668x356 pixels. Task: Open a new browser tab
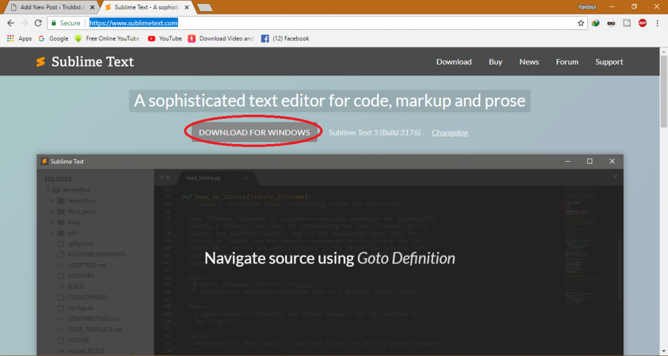point(205,7)
